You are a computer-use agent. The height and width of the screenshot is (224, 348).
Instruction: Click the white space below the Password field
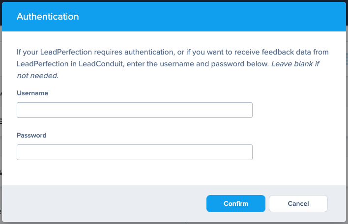click(134, 172)
